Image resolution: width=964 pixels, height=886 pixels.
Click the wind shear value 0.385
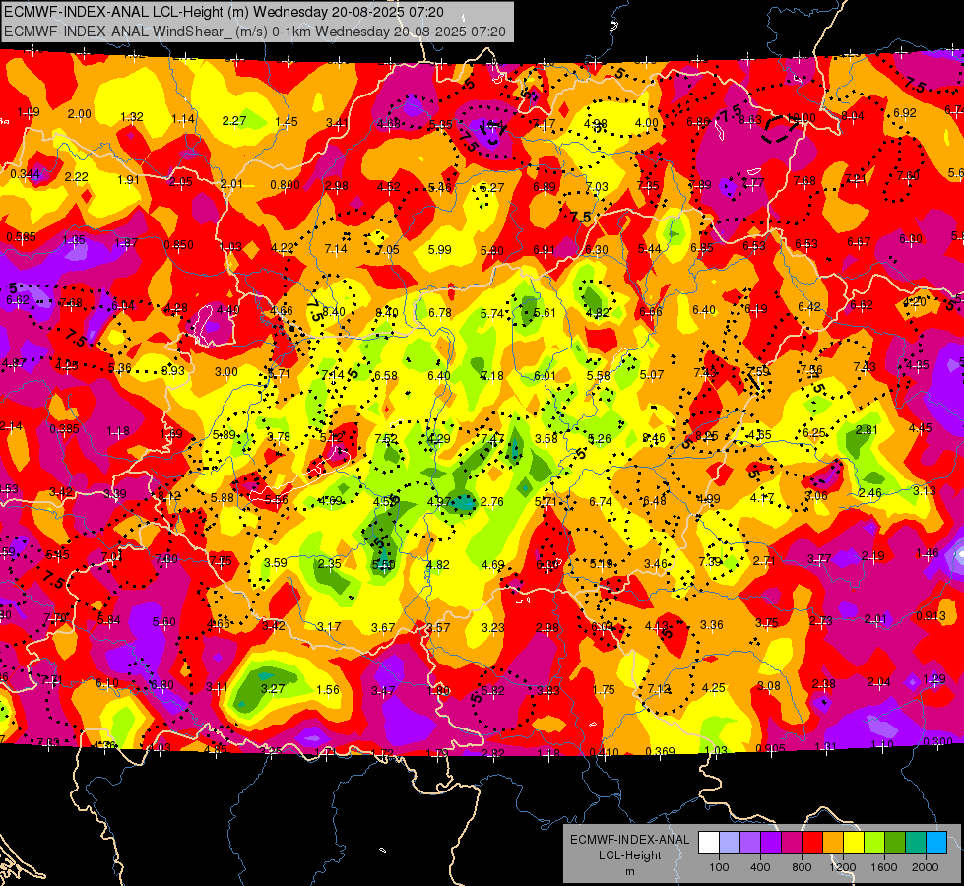point(64,428)
